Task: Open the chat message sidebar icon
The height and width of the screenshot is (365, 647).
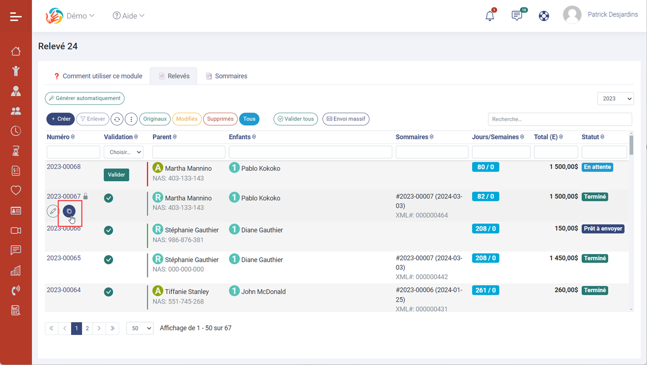Action: point(16,250)
